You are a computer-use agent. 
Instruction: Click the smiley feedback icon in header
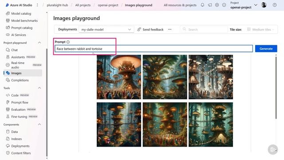(x=224, y=5)
